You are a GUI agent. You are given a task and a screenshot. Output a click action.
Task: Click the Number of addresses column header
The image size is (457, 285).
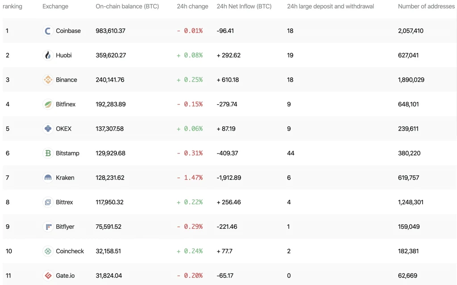[426, 6]
